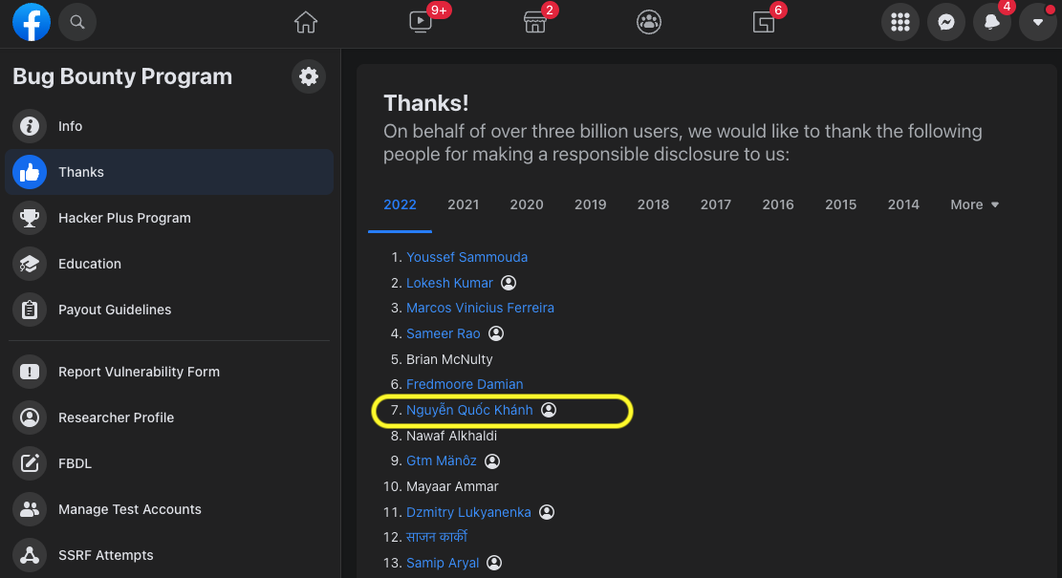
Task: Open the Watch video icon
Action: click(421, 22)
